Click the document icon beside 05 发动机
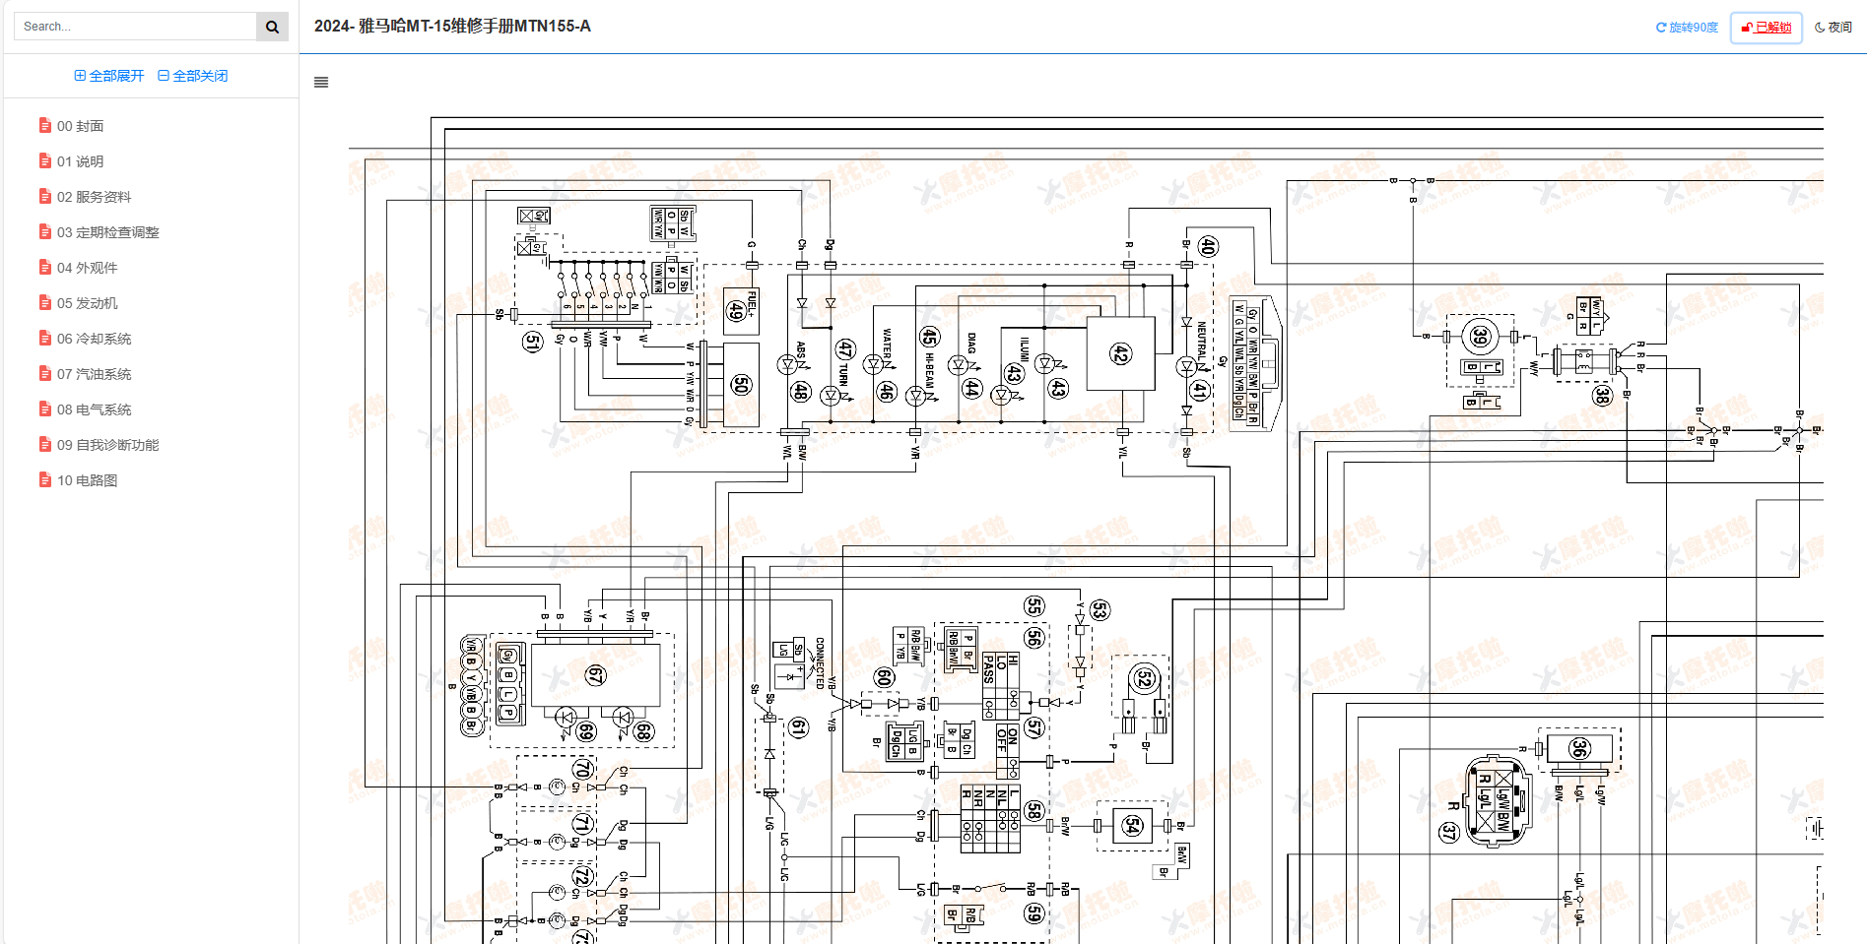This screenshot has height=944, width=1867. (x=45, y=302)
